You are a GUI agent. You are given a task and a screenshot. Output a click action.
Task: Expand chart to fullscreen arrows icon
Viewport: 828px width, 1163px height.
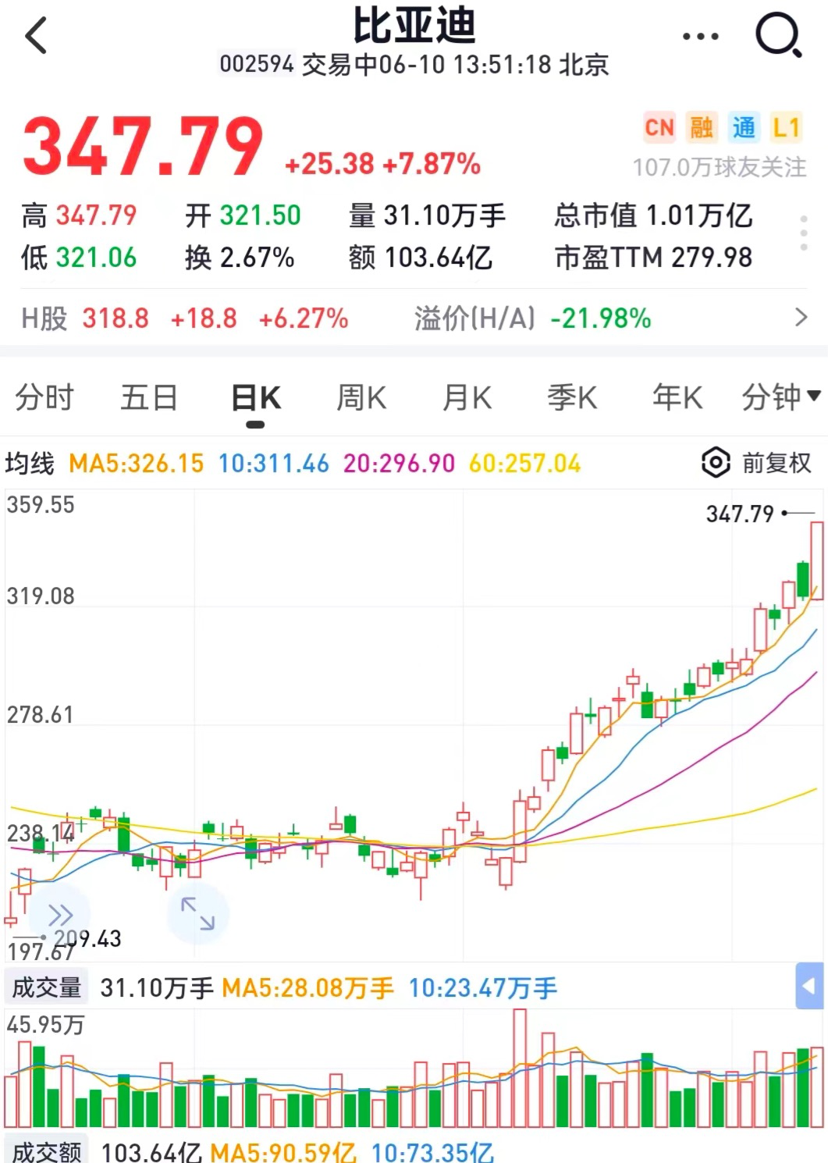pyautogui.click(x=197, y=913)
